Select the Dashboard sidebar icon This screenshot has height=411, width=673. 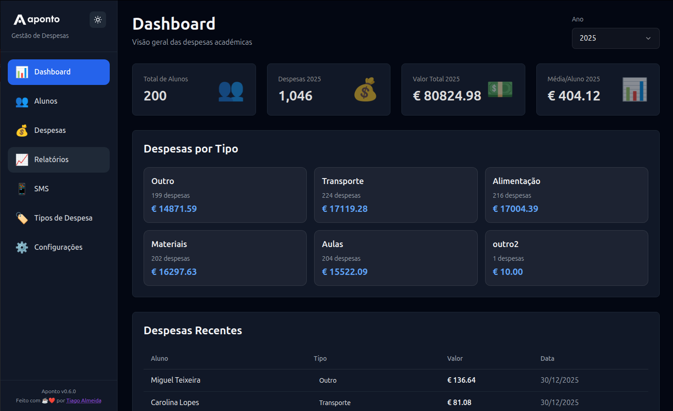tap(21, 72)
